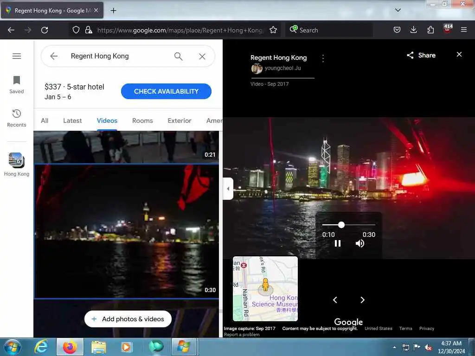
Task: Click Report a problem link
Action: click(x=242, y=335)
